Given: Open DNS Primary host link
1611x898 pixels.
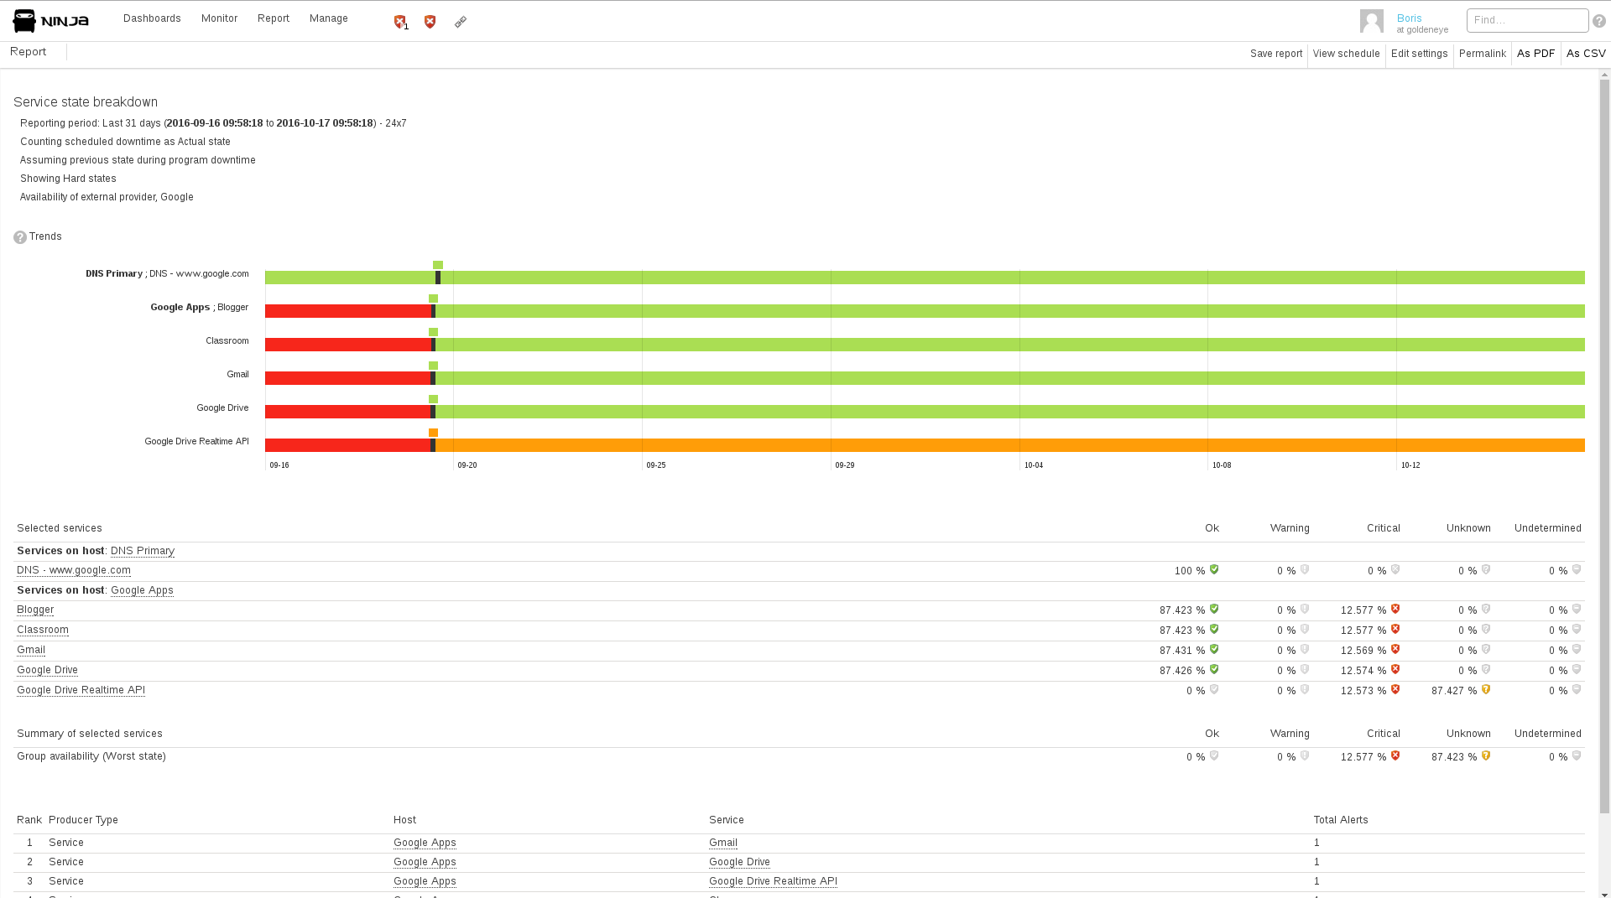Looking at the screenshot, I should coord(143,551).
